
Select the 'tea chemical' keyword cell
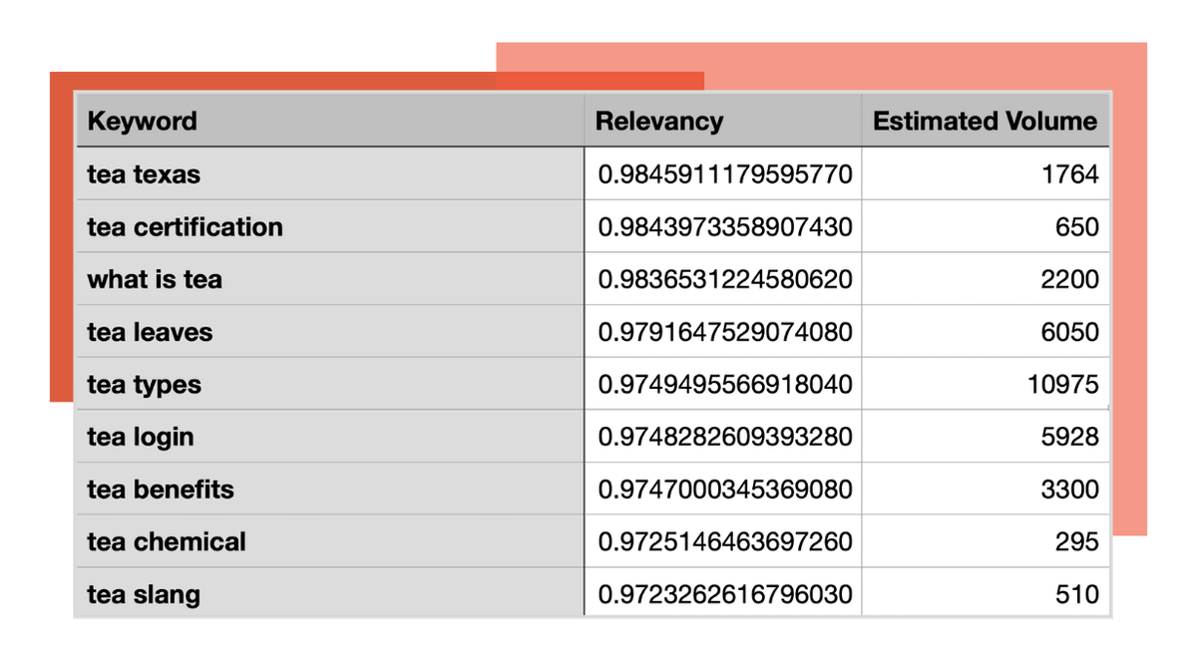(x=167, y=542)
